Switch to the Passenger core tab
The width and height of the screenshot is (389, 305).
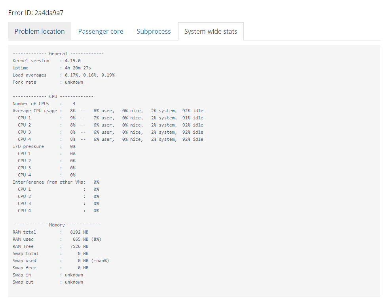(x=101, y=31)
